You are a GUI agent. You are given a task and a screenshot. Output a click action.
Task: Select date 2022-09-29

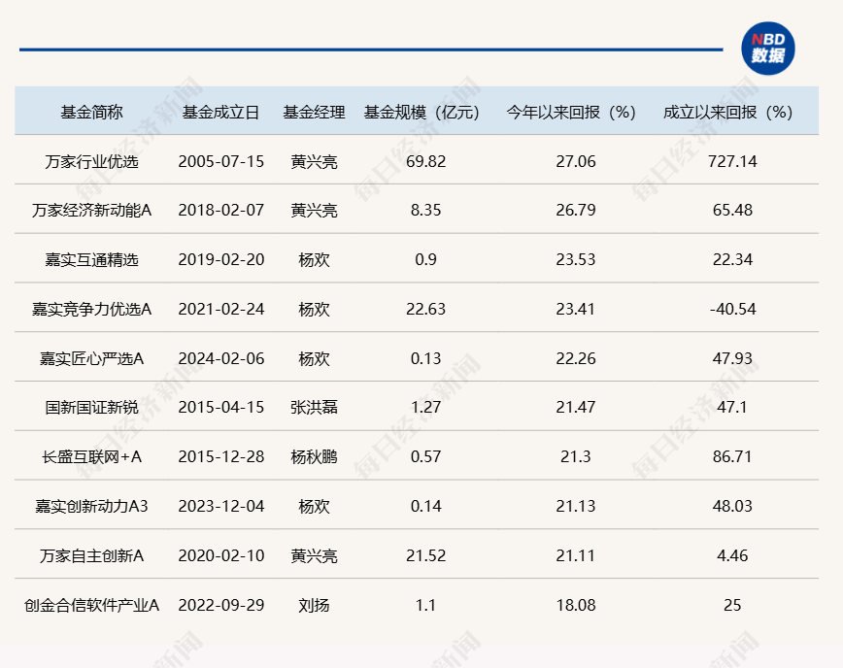click(221, 605)
